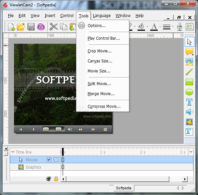Select the green line drawing tool
This screenshot has width=198, height=195.
tap(189, 72)
